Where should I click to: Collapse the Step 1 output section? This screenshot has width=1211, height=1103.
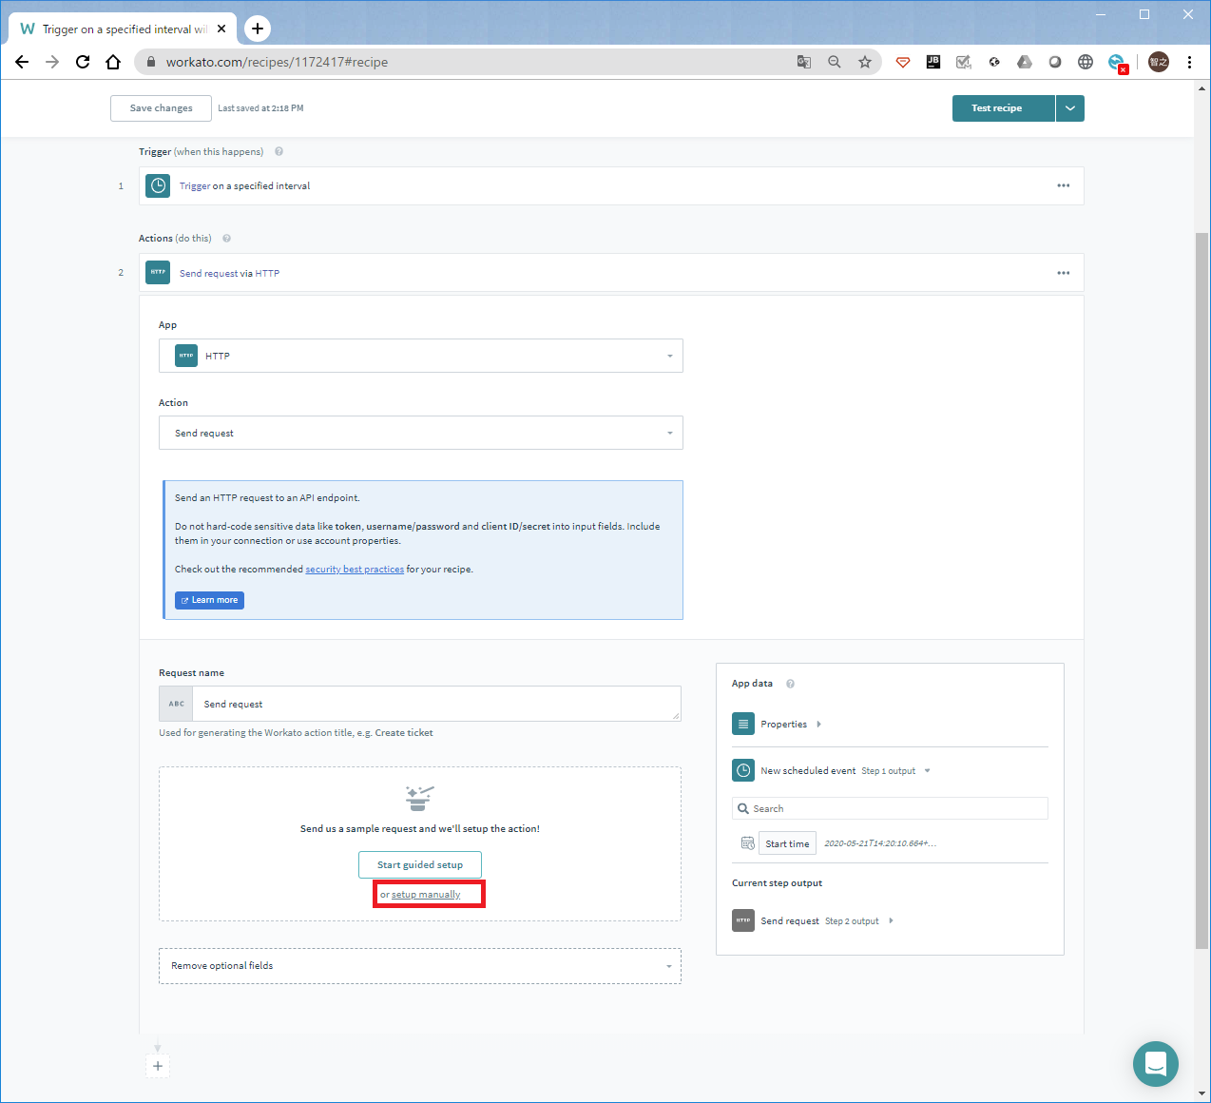pyautogui.click(x=927, y=771)
